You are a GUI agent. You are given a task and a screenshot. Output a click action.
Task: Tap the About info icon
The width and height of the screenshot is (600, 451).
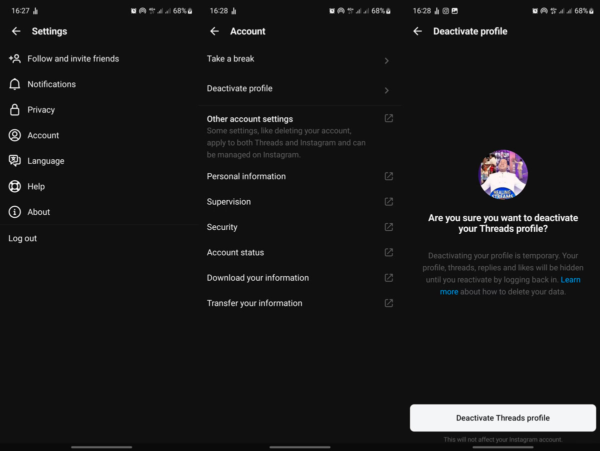click(x=15, y=212)
